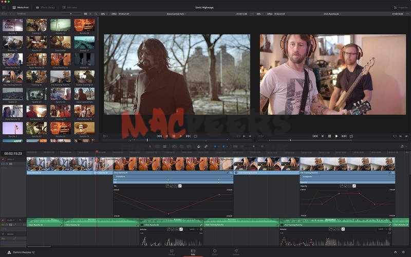Viewport: 411px width, 257px height.
Task: Select the Rancho 1 clip thumbnail
Action: pyautogui.click(x=12, y=26)
